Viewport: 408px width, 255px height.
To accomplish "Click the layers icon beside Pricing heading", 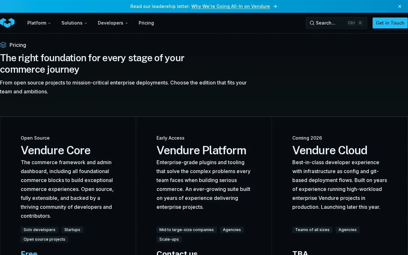I will 3,45.
